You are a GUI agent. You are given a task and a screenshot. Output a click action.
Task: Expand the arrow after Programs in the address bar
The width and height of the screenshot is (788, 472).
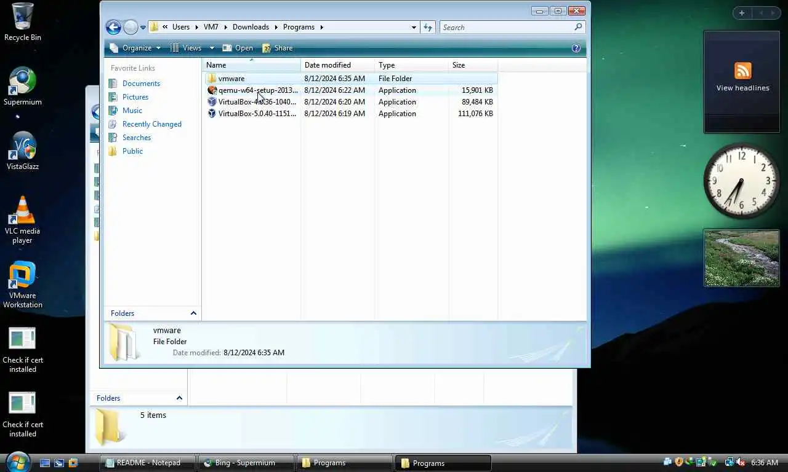321,27
